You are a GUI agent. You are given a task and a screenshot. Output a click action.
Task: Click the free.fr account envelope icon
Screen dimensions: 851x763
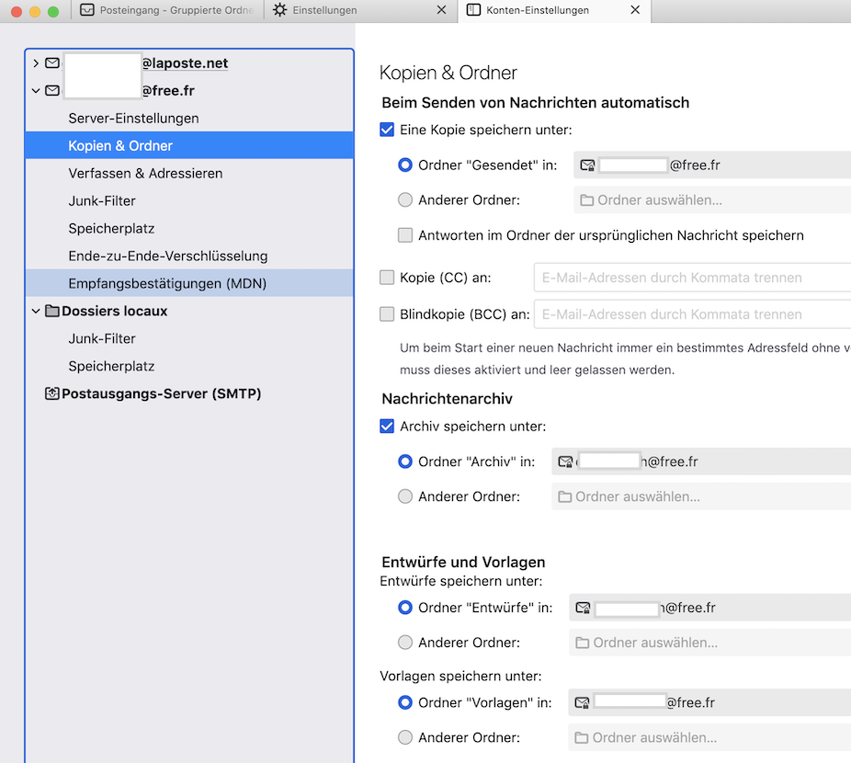pos(52,91)
